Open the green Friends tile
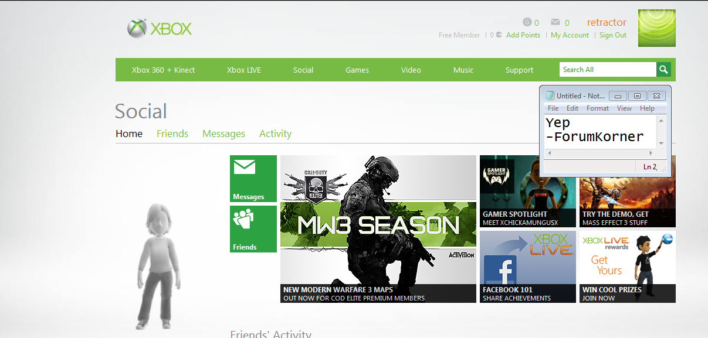Image resolution: width=708 pixels, height=338 pixels. coord(253,229)
